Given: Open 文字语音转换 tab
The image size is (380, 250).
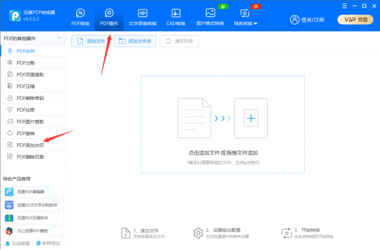Looking at the screenshot, I should (x=143, y=17).
